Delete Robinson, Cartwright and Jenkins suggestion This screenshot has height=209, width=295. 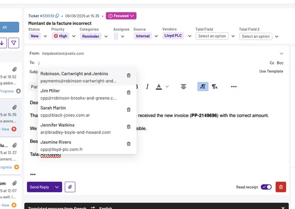129,75
